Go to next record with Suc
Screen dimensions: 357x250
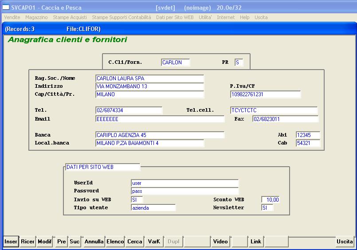75,242
